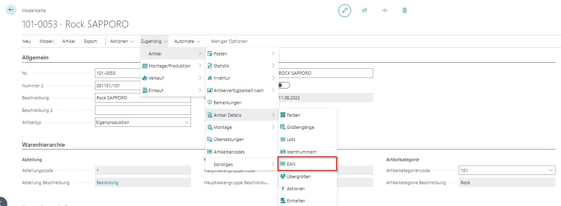Open the Artikelkategoriencode dropdown
Image resolution: width=561 pixels, height=206 pixels.
pyautogui.click(x=551, y=170)
